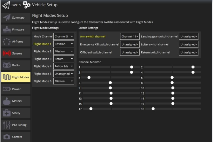213x142 pixels.
Task: Open the Flight Mode 1 Position dropdown
Action: pyautogui.click(x=63, y=44)
